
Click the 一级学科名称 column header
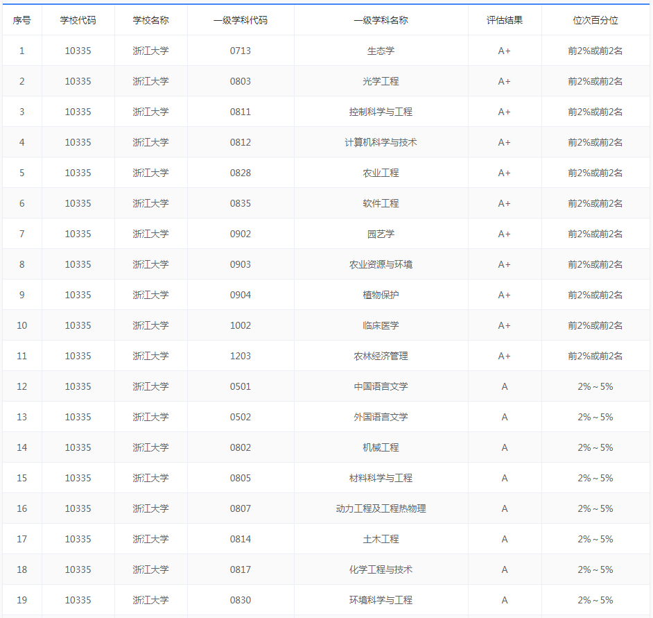(x=381, y=20)
